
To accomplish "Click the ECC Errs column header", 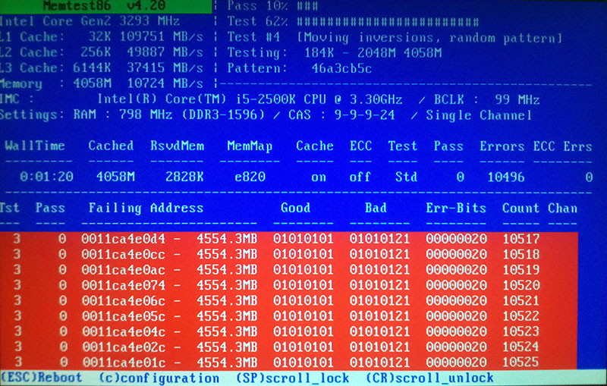I will [562, 146].
